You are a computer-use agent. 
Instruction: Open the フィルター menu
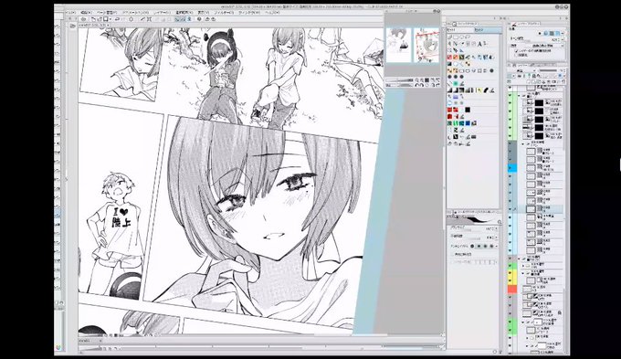[x=224, y=12]
